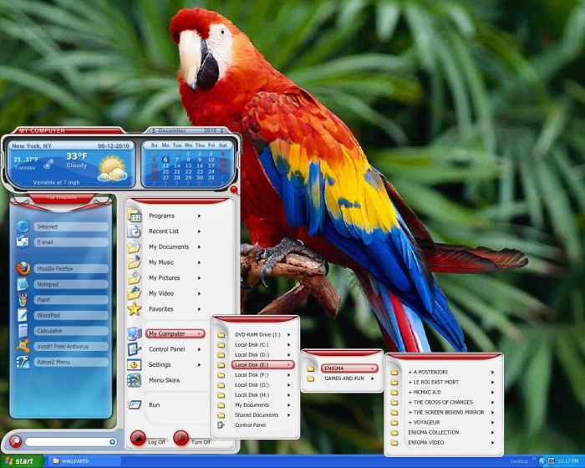
Task: Select the ENIGMA folder entry
Action: (349, 369)
